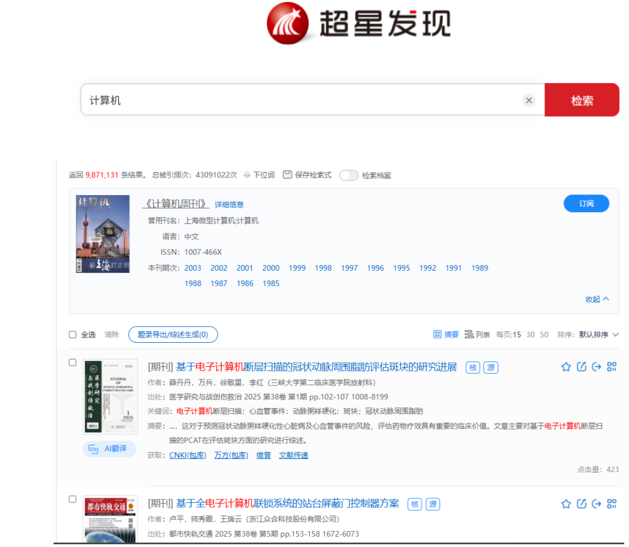This screenshot has height=547, width=629.
Task: Select journal year 1995
Action: (401, 268)
